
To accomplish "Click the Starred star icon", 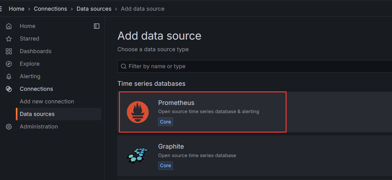I will pyautogui.click(x=9, y=39).
